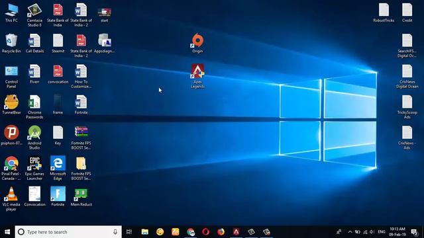Click the 'Type here to search' box
Screen dimensions: 424x238
(x=68, y=232)
